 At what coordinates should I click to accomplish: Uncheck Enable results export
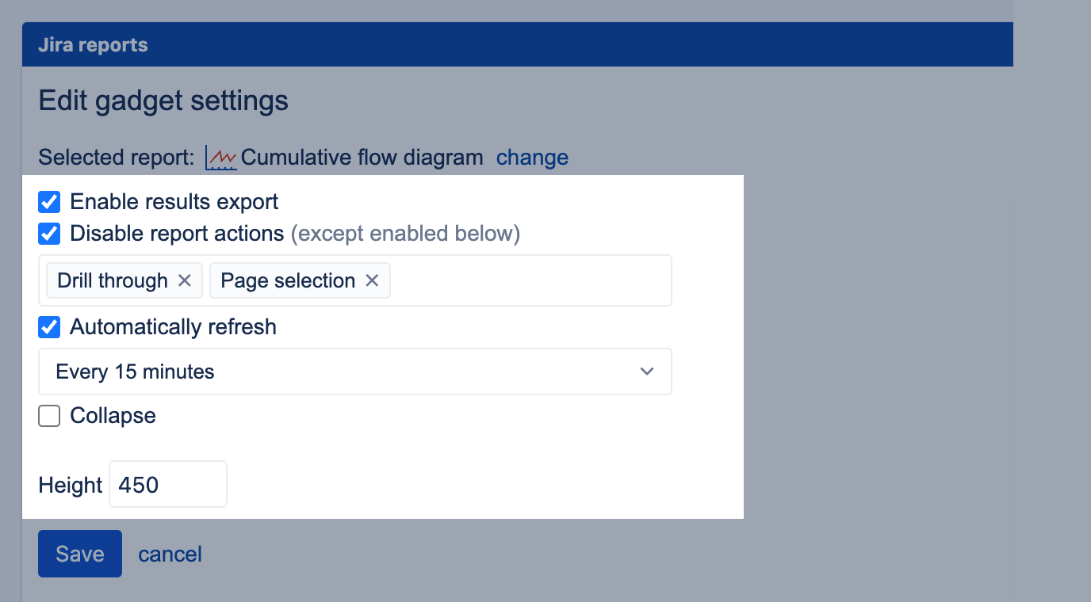tap(49, 202)
